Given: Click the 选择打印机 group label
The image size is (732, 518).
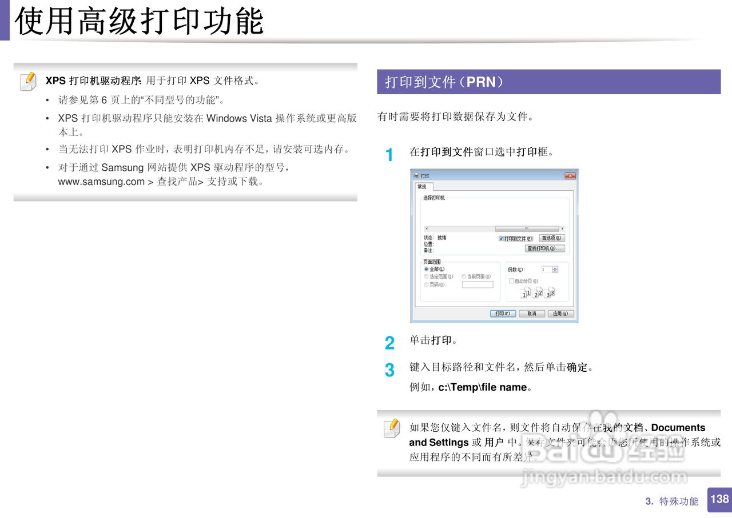Looking at the screenshot, I should point(434,198).
